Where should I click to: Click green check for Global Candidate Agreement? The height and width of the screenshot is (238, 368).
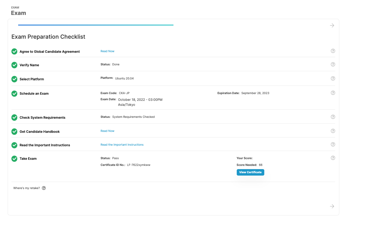pyautogui.click(x=14, y=52)
